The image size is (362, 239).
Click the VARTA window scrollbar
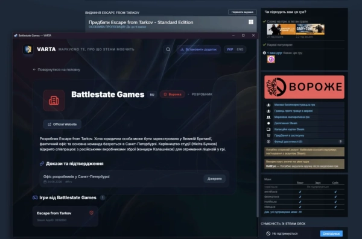pos(258,128)
